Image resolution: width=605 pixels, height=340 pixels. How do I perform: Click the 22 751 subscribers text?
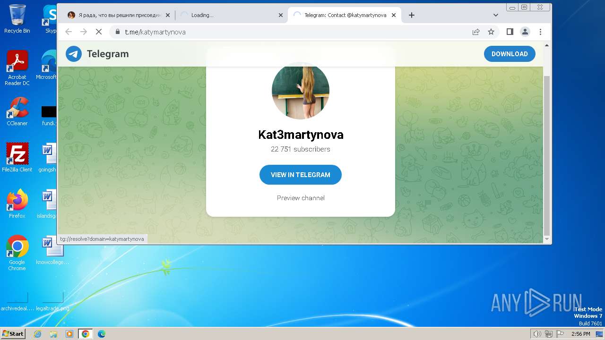click(301, 149)
